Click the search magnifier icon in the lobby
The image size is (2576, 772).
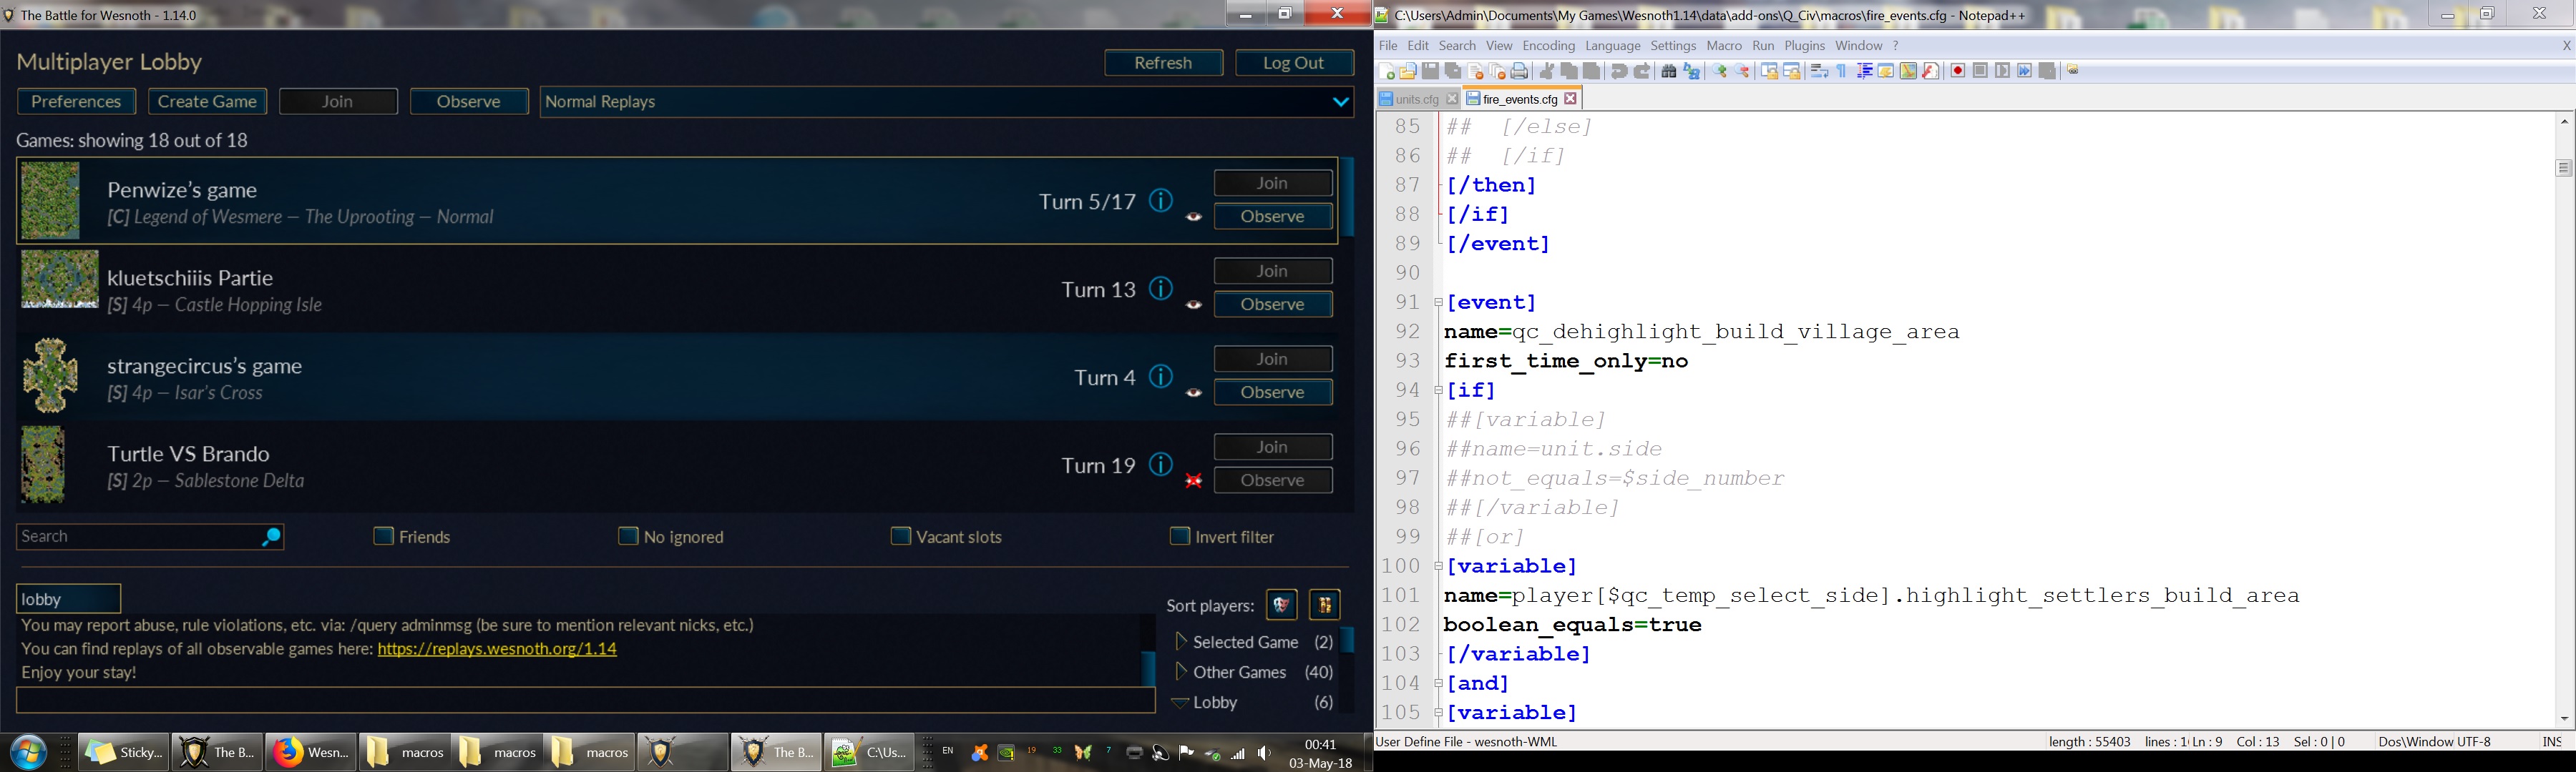(x=271, y=538)
